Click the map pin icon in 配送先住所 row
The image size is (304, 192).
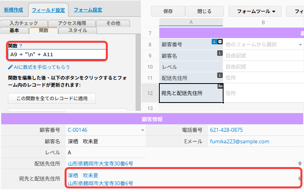point(300,163)
